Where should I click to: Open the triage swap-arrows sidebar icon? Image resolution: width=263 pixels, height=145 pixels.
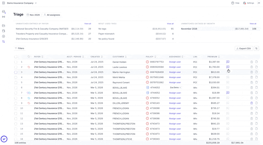[4, 42]
